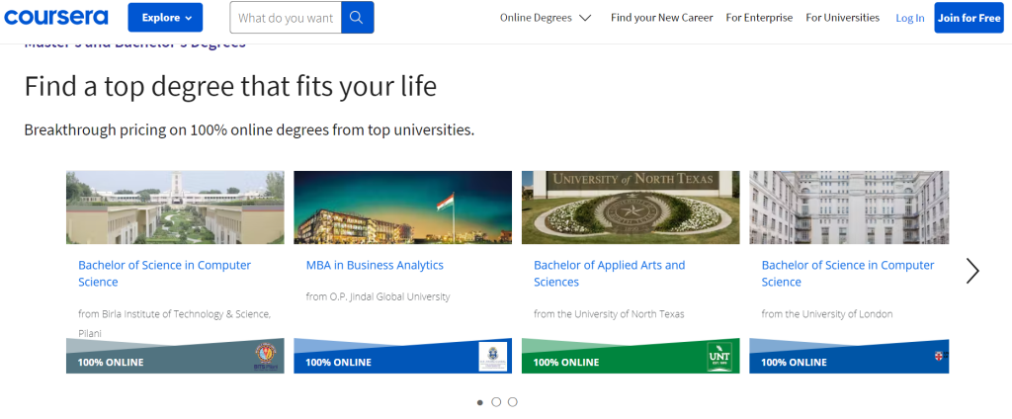Click the University of London flag logo
The image size is (1012, 419).
pos(940,356)
